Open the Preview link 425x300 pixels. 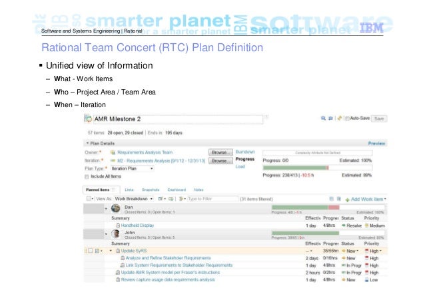pos(376,143)
